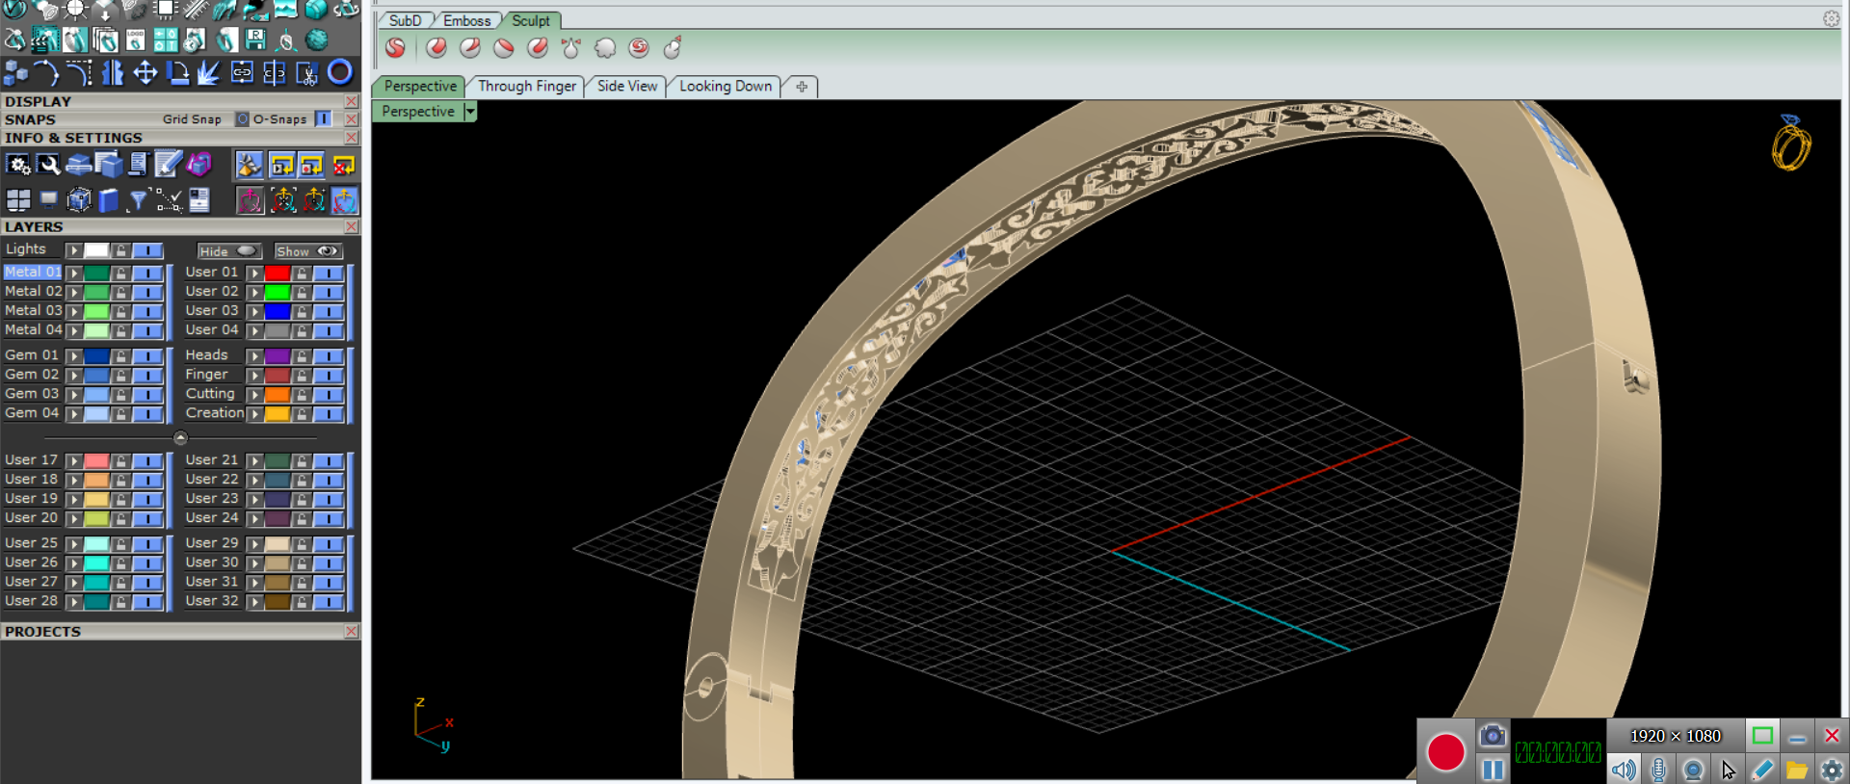Click the orange Cutting layer color swatch
The width and height of the screenshot is (1850, 784).
(277, 395)
